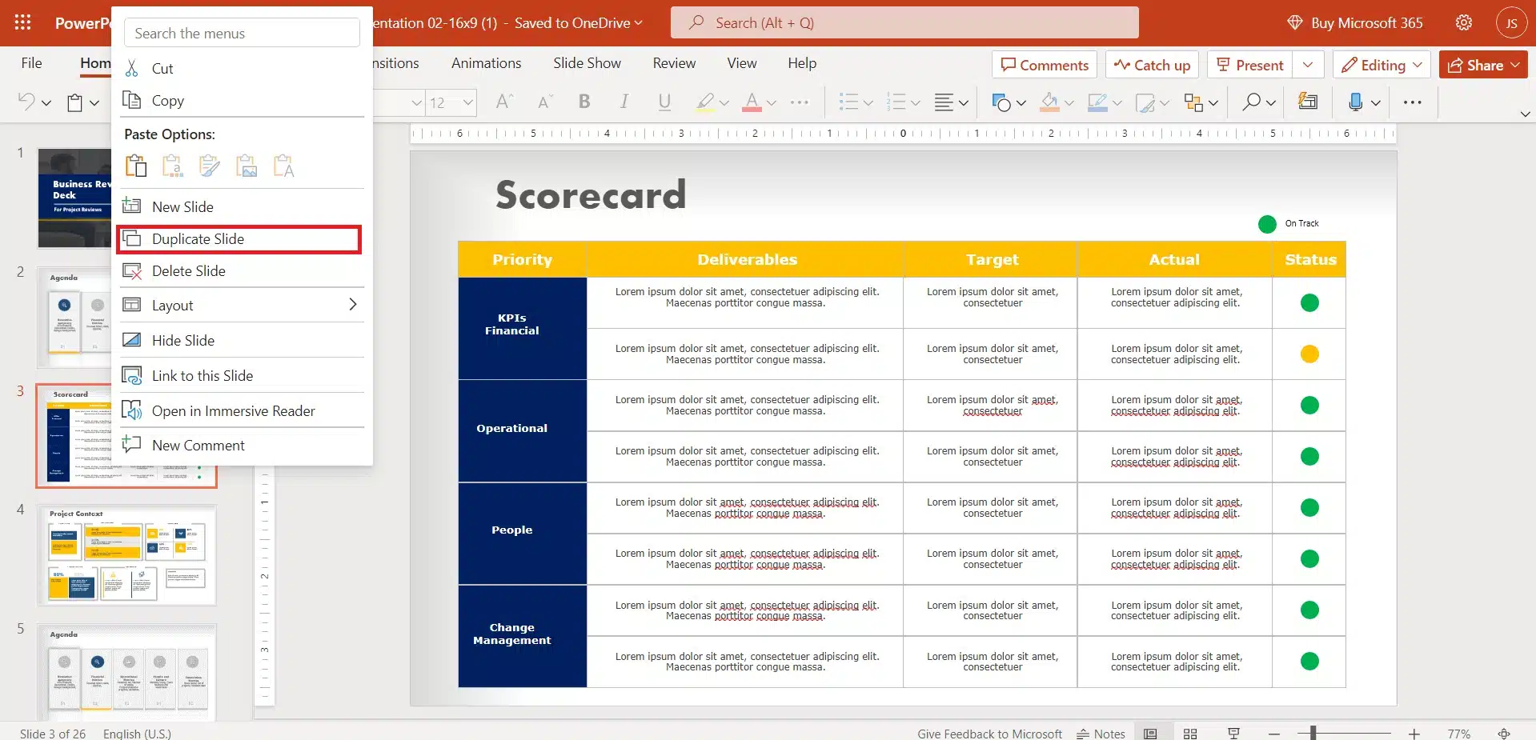Choose the Paste as Picture option
The height and width of the screenshot is (740, 1536).
tap(247, 166)
